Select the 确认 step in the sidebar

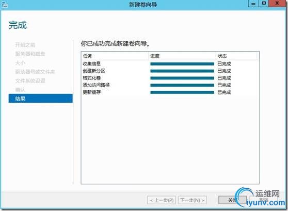coord(20,90)
